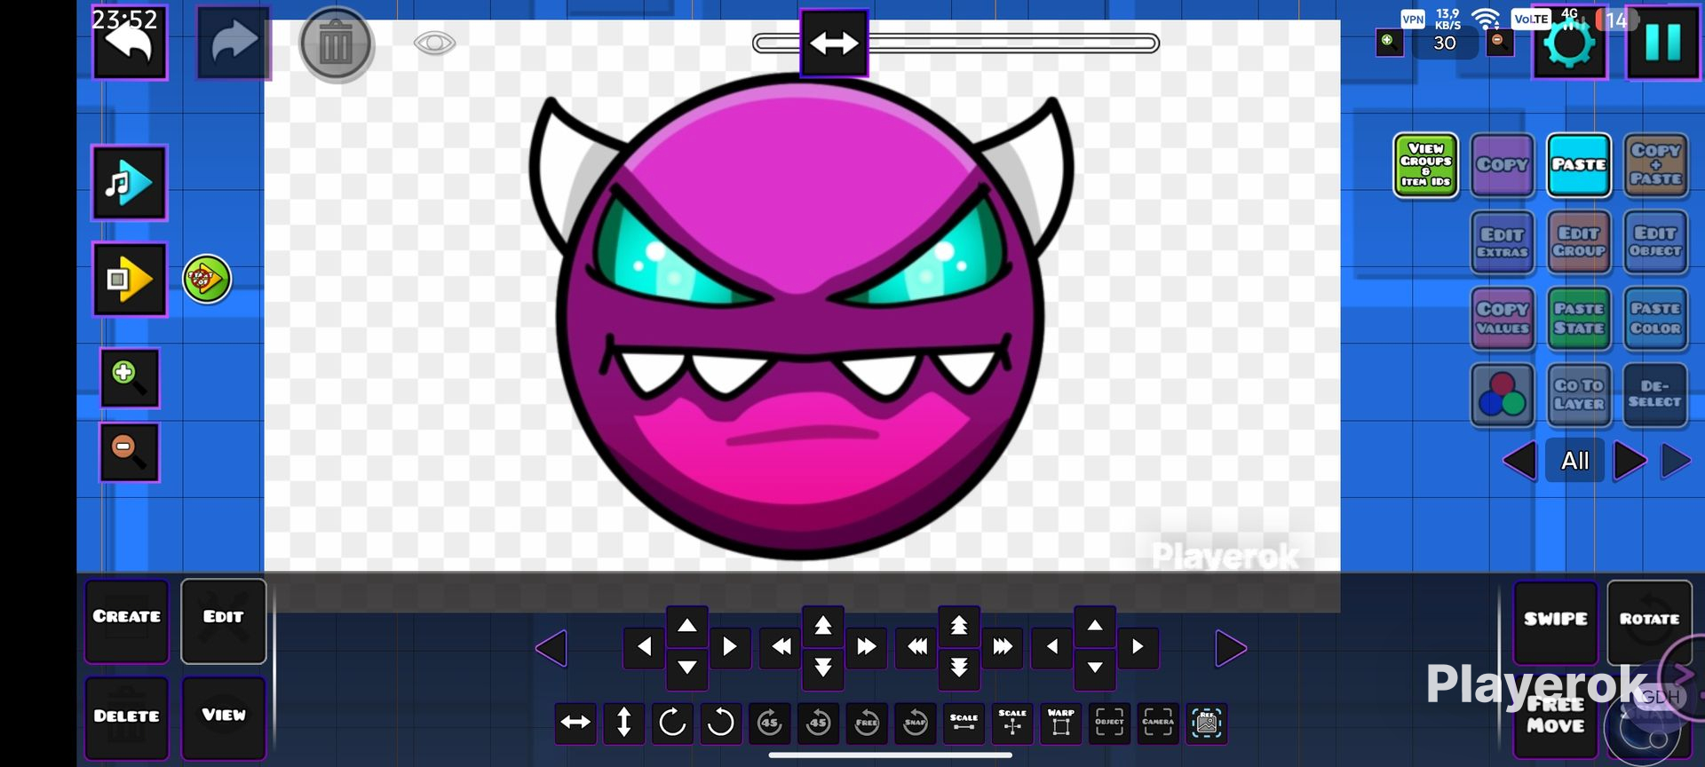The height and width of the screenshot is (767, 1705).
Task: Zoom in the editor view
Action: [x=130, y=377]
